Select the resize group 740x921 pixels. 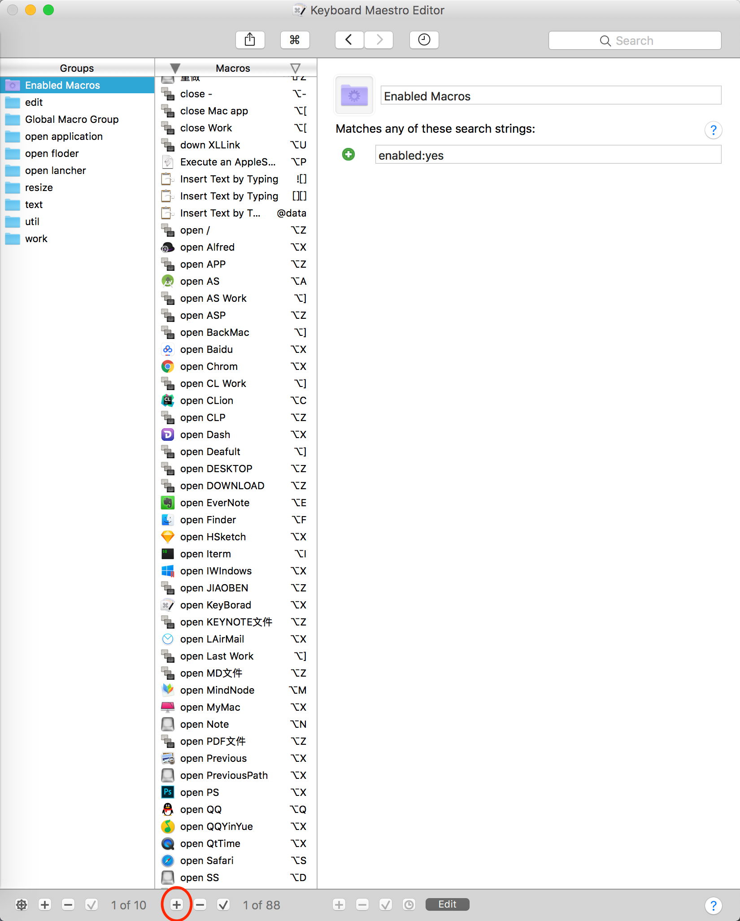point(77,187)
